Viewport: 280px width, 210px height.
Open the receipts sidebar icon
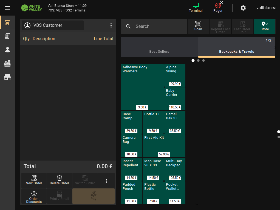pyautogui.click(x=7, y=36)
